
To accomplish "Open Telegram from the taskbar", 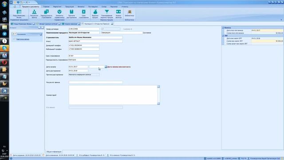I will click(4, 34).
